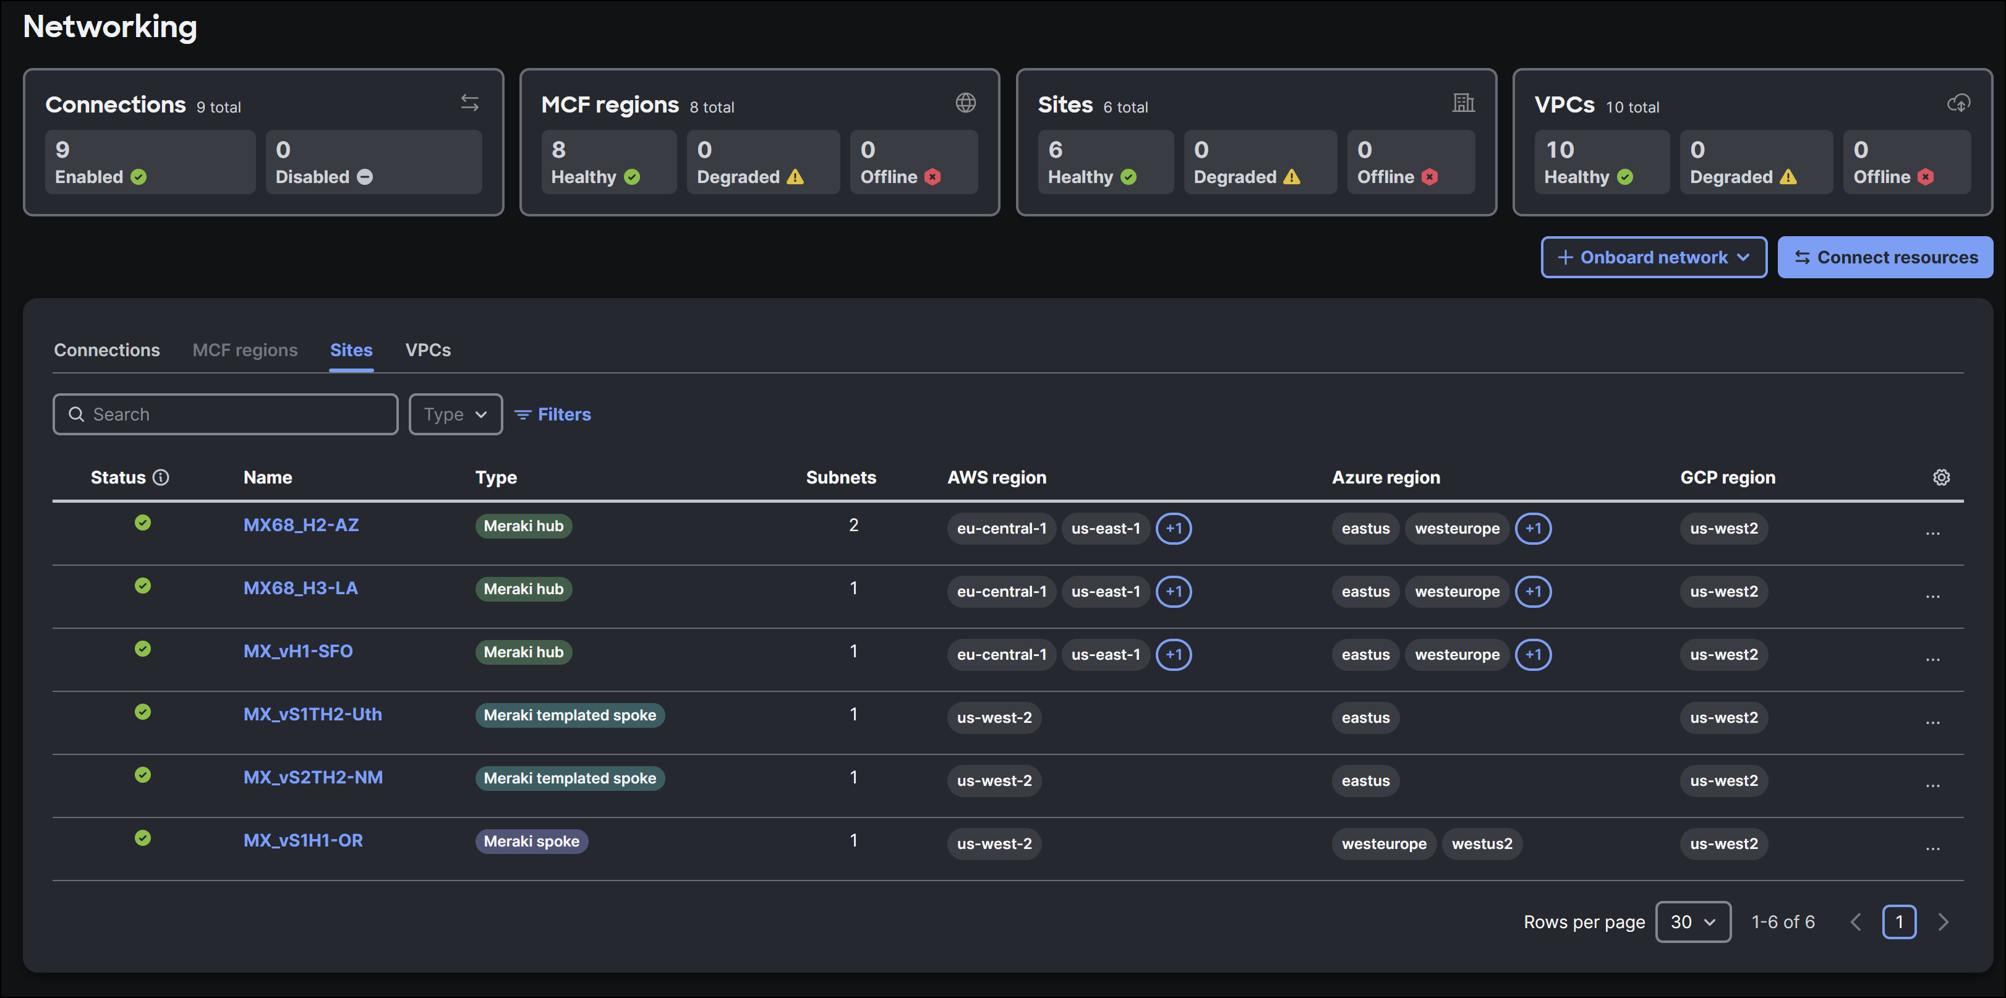This screenshot has height=998, width=2006.
Task: Switch to the MCF regions tab
Action: pyautogui.click(x=244, y=351)
